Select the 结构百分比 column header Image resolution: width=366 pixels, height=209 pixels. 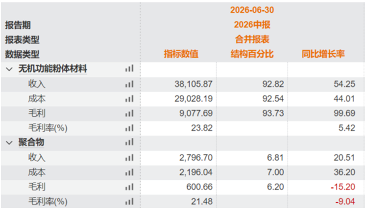pyautogui.click(x=252, y=54)
